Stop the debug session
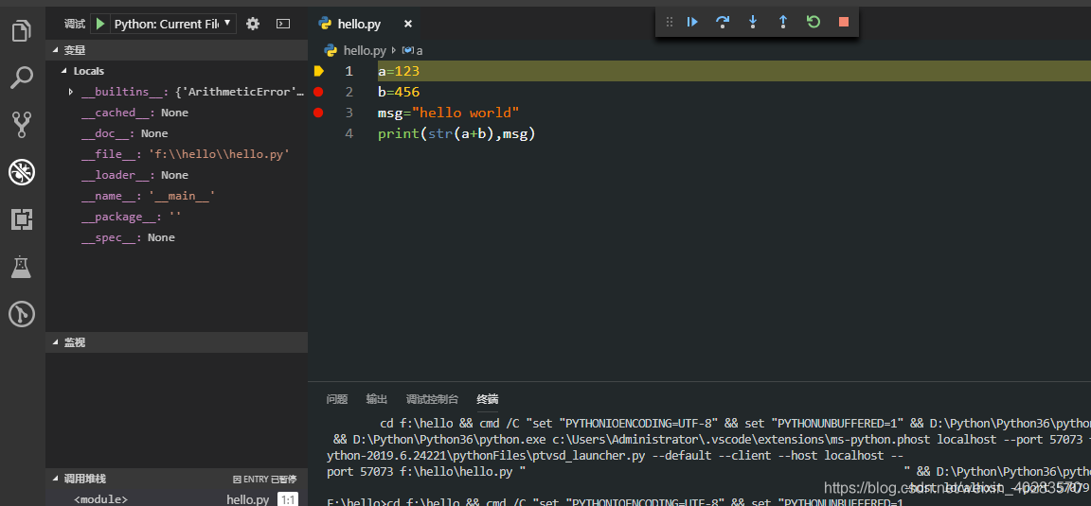Viewport: 1091px width, 506px height. coord(844,22)
